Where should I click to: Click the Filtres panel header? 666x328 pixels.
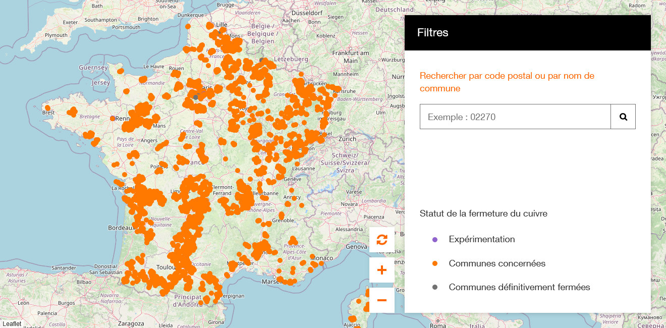(432, 32)
